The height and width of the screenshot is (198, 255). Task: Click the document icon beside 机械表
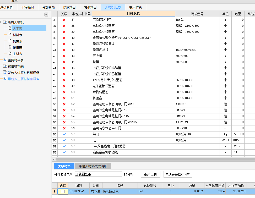click(10, 41)
